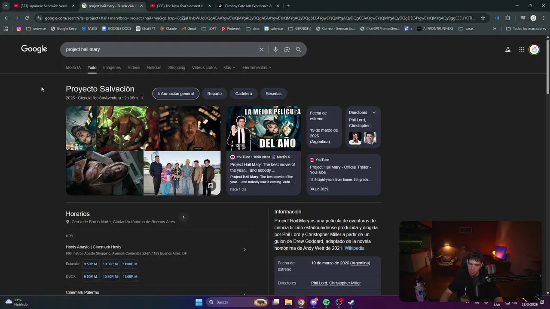This screenshot has width=550, height=309.
Task: Open the cast group photo thumbnail
Action: tap(182, 173)
